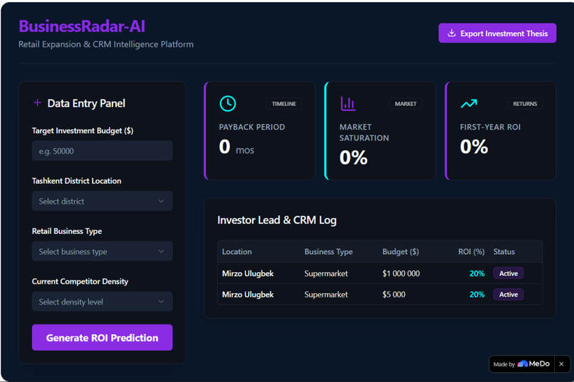
Task: Click the Target Investment Budget ($) label
Action: [83, 130]
